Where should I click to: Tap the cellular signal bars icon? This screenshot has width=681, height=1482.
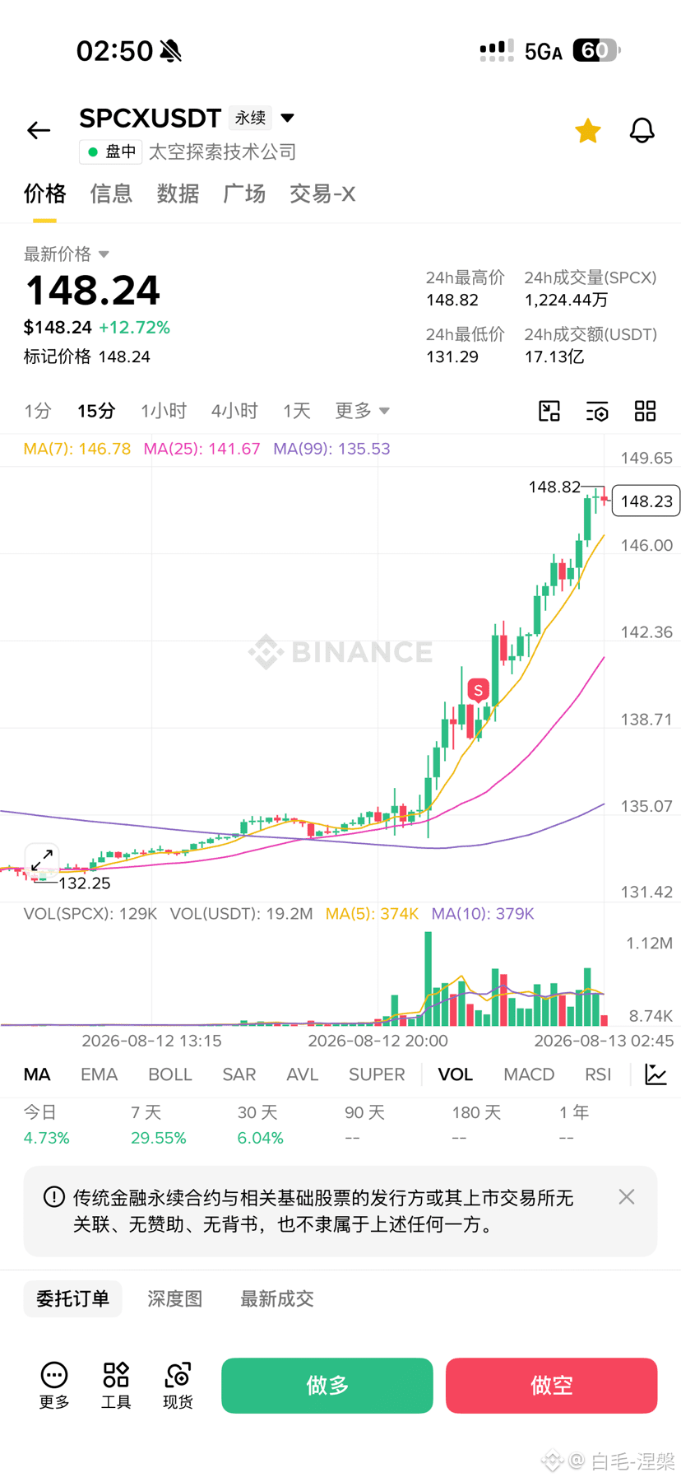point(497,51)
